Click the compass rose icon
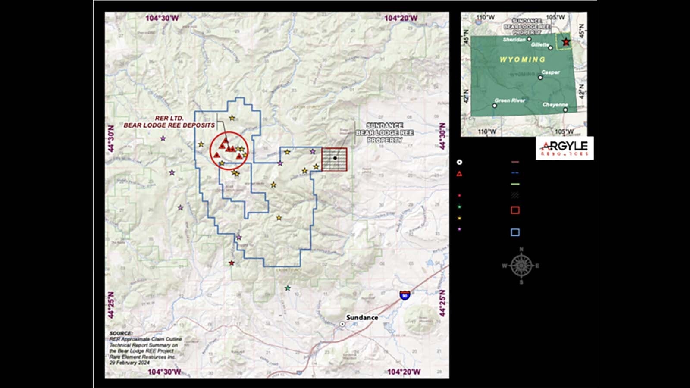 click(521, 266)
